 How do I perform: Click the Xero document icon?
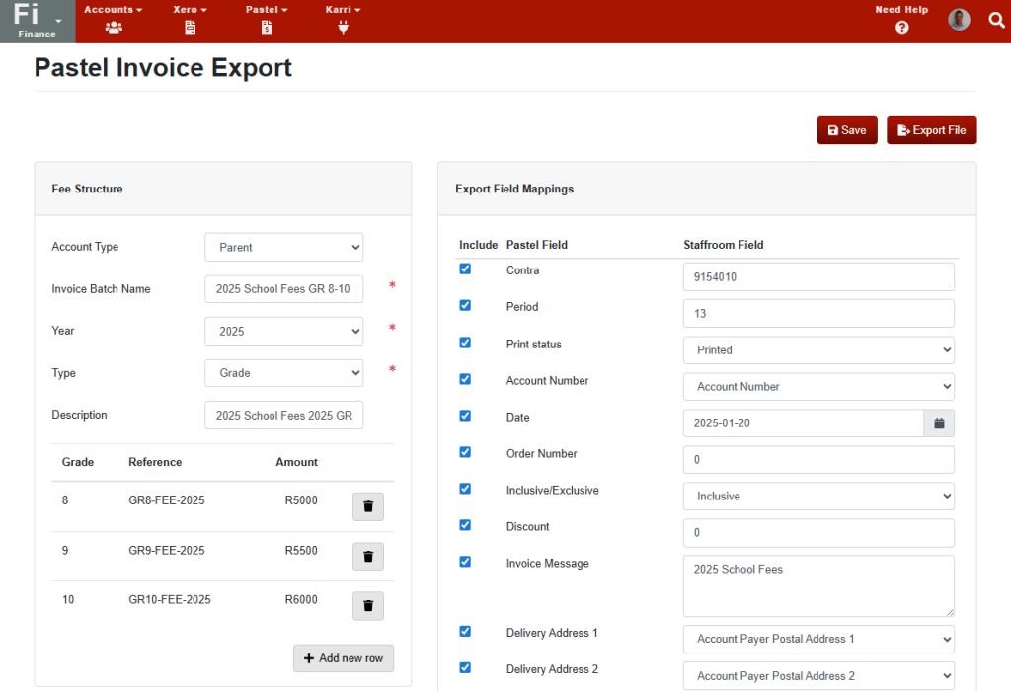[x=191, y=27]
